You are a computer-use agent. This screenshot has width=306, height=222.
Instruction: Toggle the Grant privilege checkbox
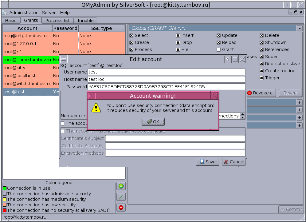[x=218, y=50]
